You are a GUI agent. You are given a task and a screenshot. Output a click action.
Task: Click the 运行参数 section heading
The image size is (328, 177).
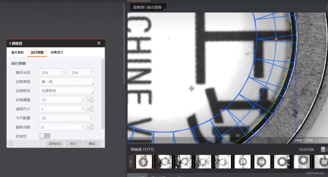18,63
